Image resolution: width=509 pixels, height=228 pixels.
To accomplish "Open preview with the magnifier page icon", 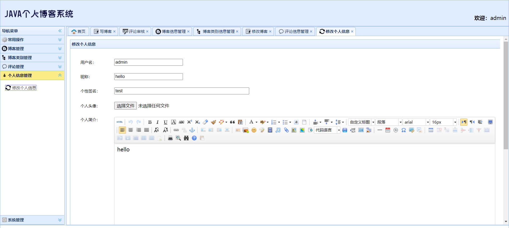I will pyautogui.click(x=178, y=138).
